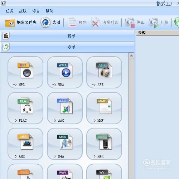Select the convert to MP3 icon

point(25,72)
